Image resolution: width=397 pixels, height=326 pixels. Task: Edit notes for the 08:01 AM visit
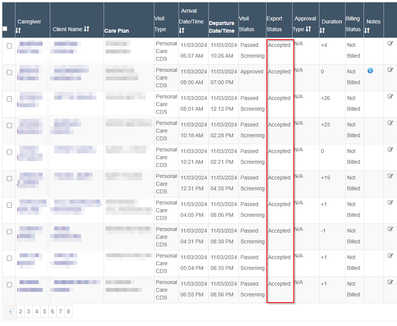pyautogui.click(x=390, y=96)
